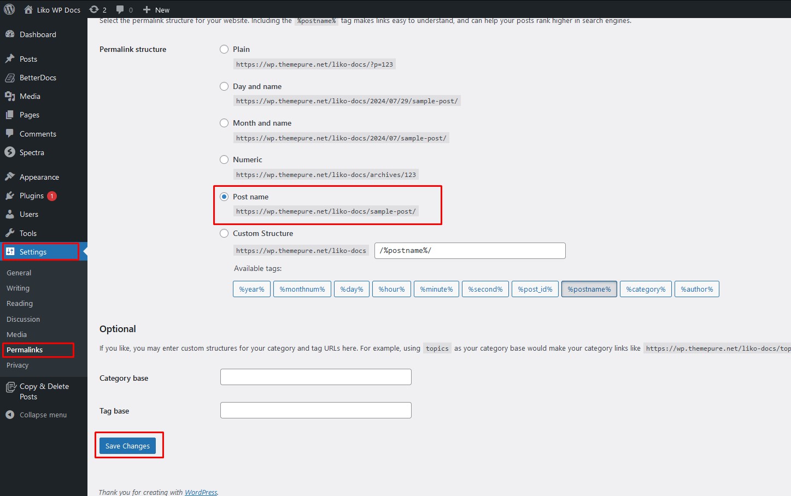Click the Dashboard gauge icon
This screenshot has height=496, width=791.
click(x=10, y=34)
